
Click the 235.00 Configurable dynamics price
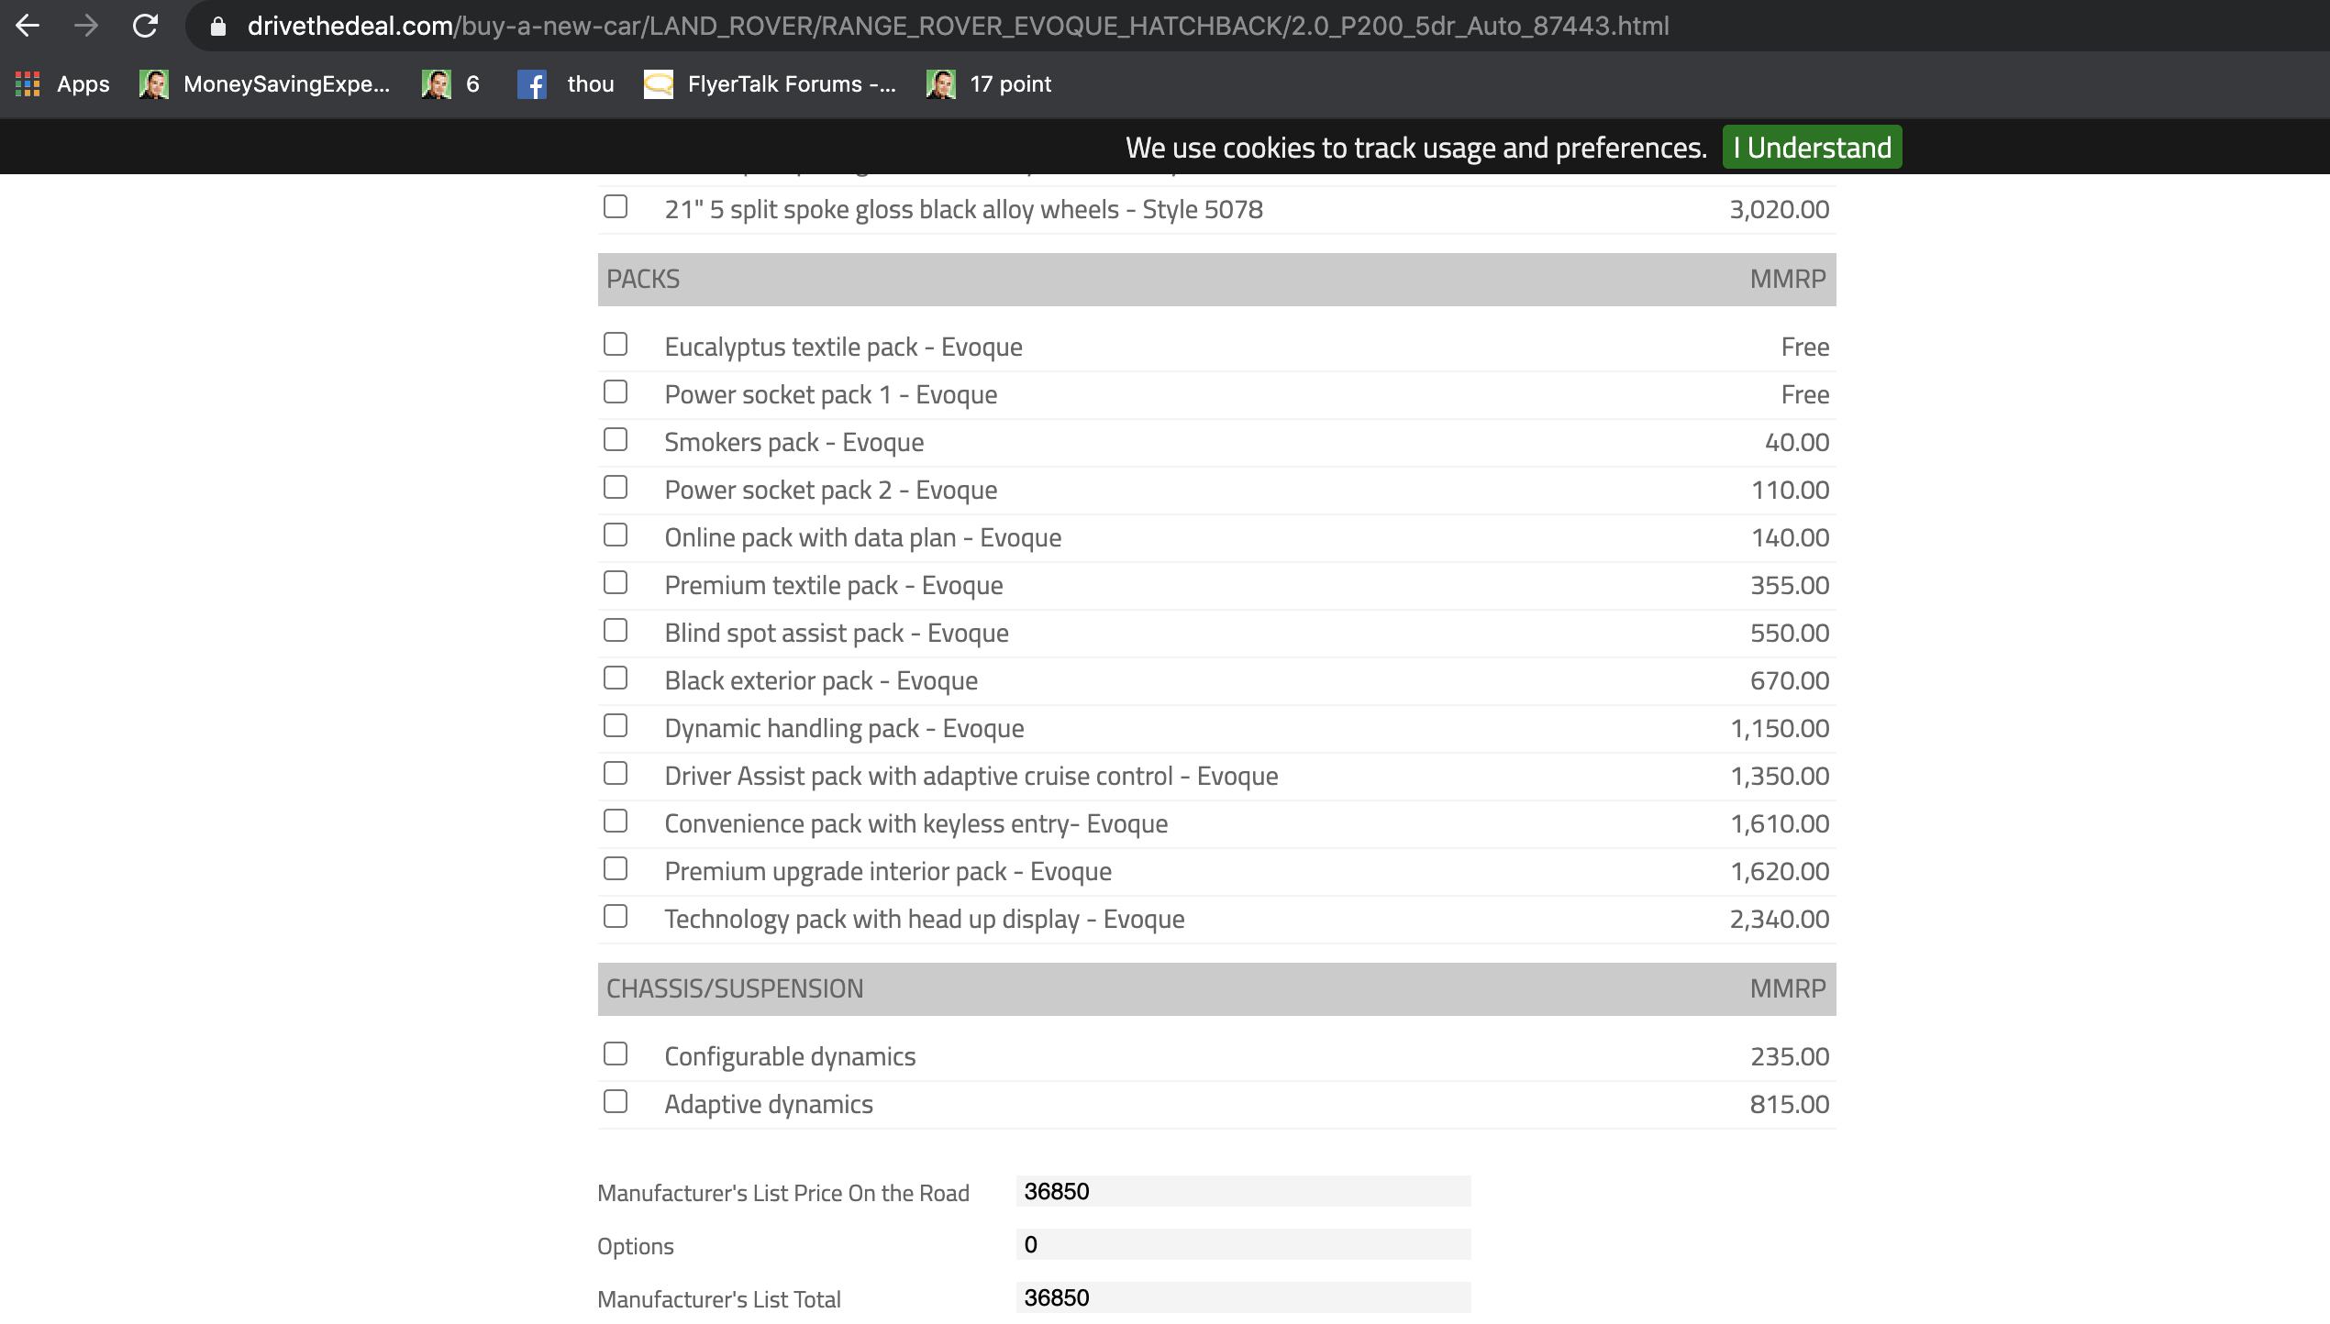point(1789,1057)
